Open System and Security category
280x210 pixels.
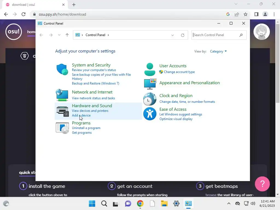pos(91,65)
